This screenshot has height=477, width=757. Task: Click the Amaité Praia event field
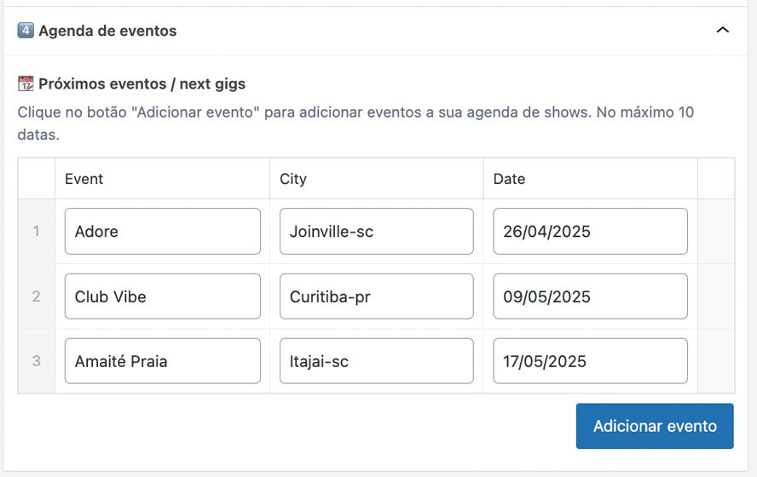point(162,361)
